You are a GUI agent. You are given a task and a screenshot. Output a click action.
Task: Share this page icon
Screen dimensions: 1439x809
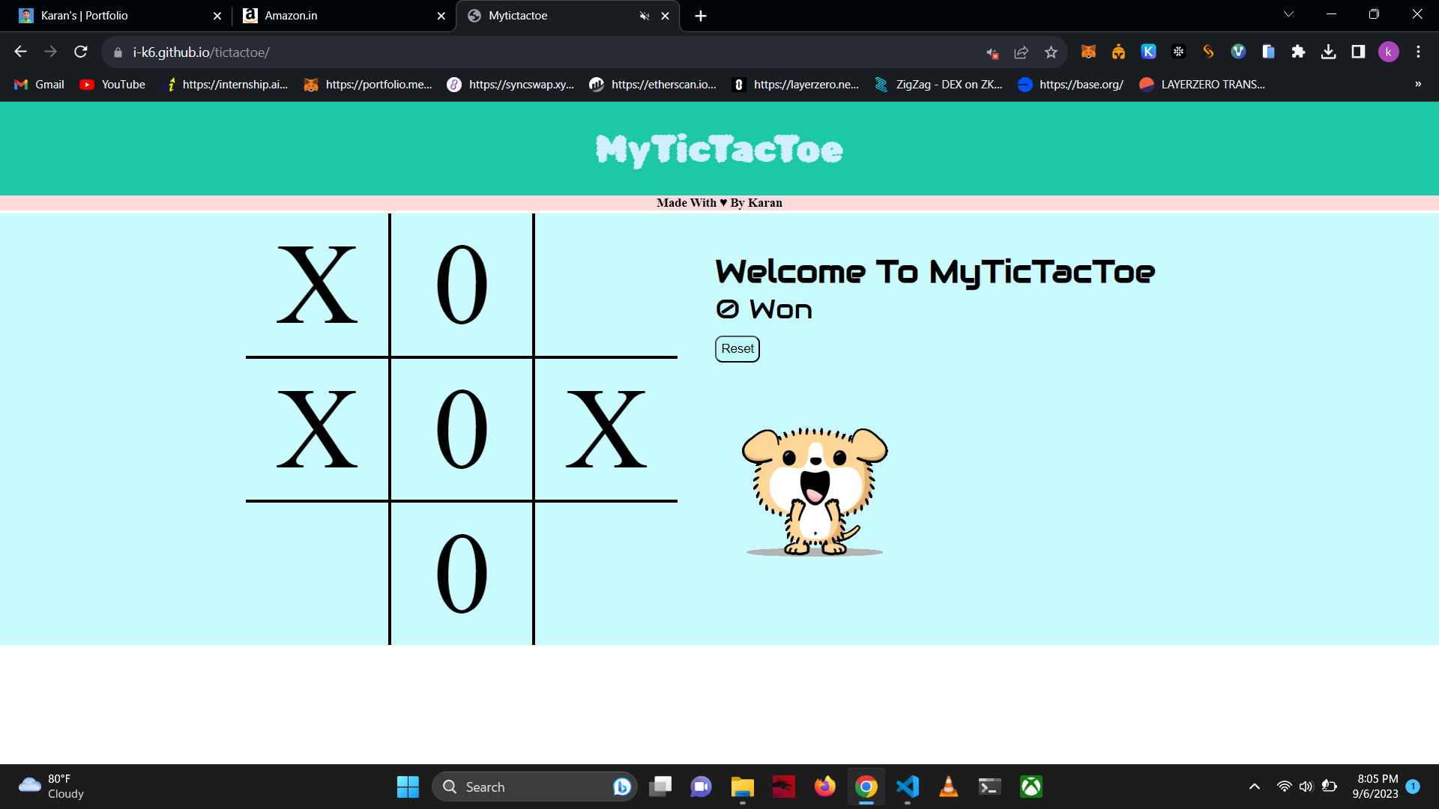click(x=1021, y=52)
